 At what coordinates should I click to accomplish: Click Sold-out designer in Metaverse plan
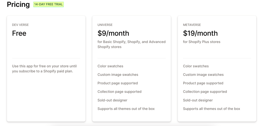click(x=198, y=100)
